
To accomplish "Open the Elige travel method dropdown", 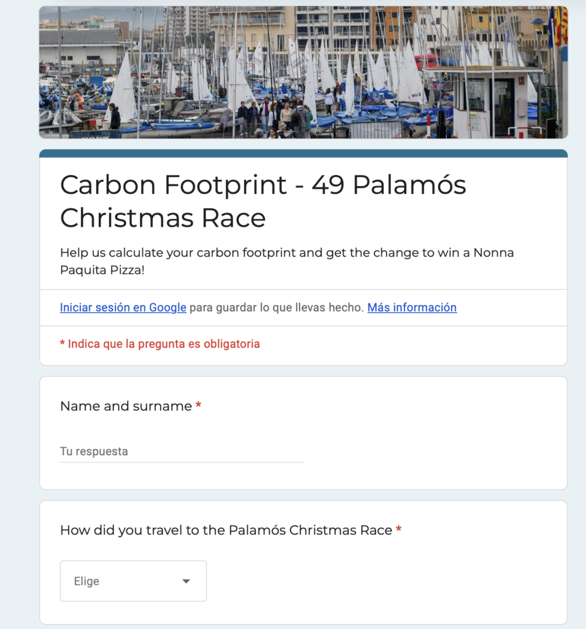I will (134, 581).
